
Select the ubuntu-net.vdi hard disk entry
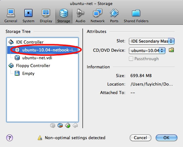pyautogui.click(x=43, y=58)
